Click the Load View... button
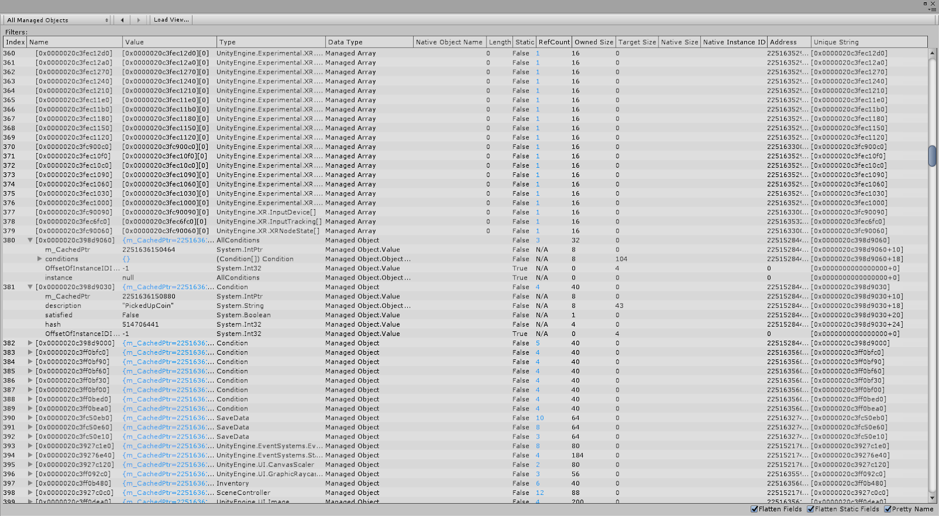Screen dimensions: 939x516 [171, 20]
